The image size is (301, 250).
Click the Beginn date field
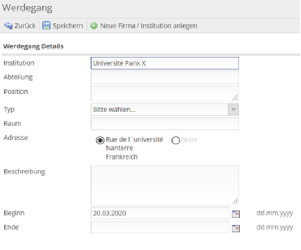[160, 213]
